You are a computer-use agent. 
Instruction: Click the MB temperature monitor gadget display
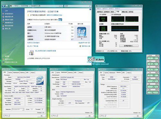[x=153, y=87]
